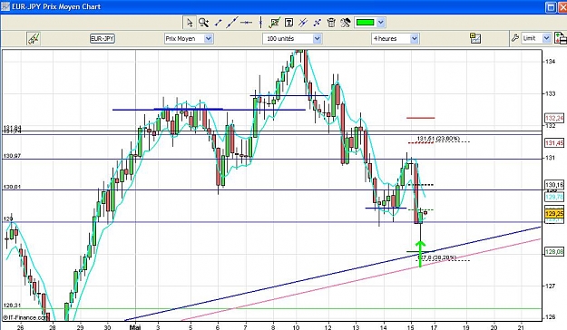Click the 130,16 price label on axis
Image resolution: width=567 pixels, height=330 pixels.
pyautogui.click(x=554, y=185)
